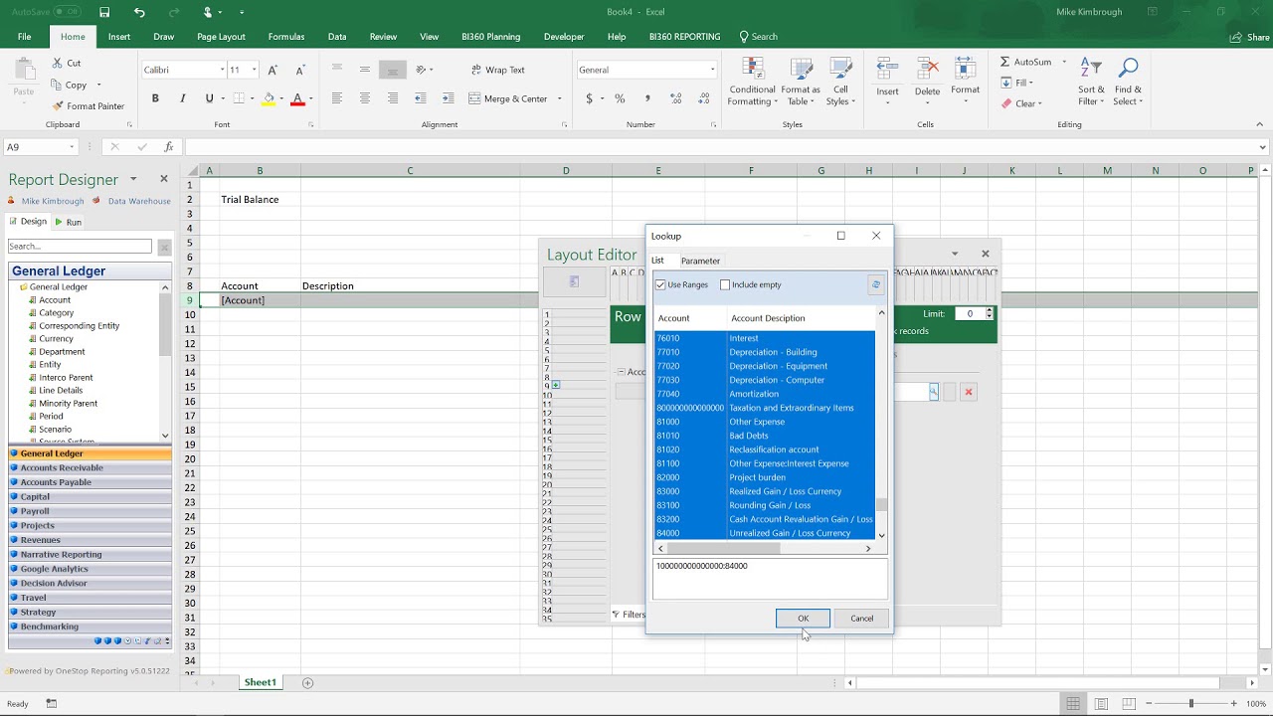Open the BI360 REPORTING tab
The image size is (1273, 716).
(x=684, y=37)
